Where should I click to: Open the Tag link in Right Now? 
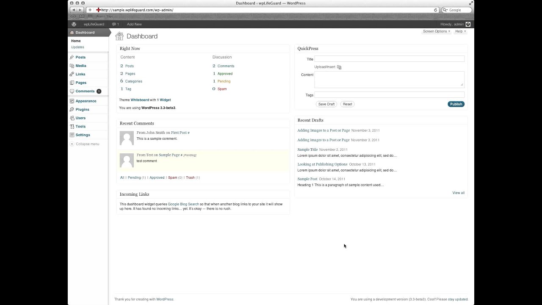128,89
